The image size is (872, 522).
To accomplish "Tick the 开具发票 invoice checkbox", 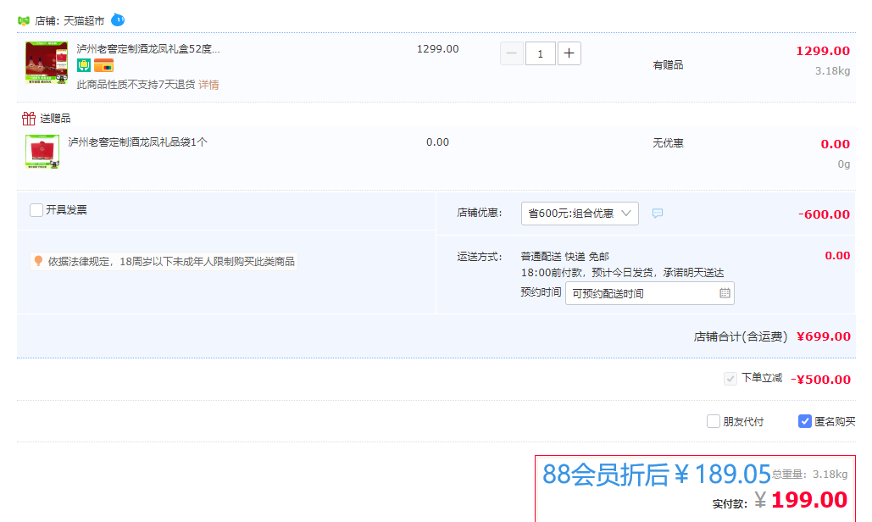I will (x=36, y=209).
